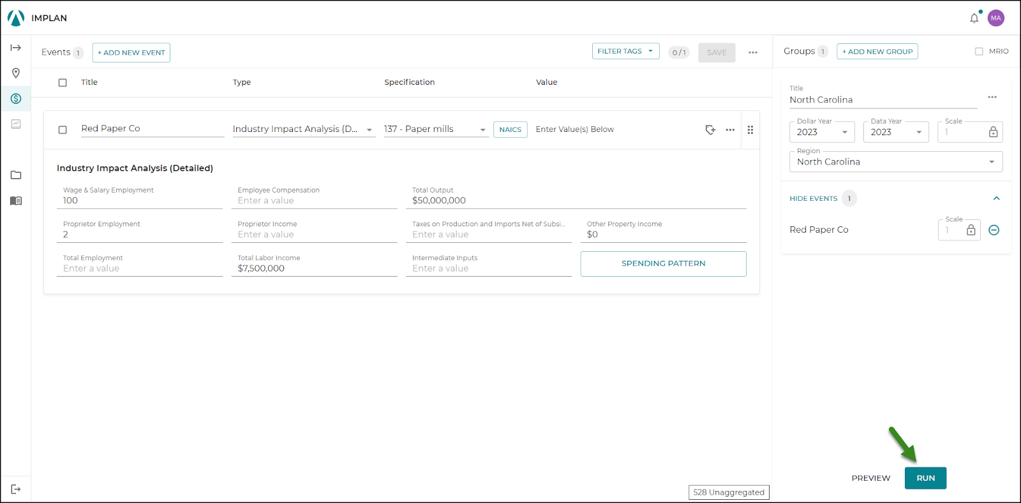Click the sign out icon in the sidebar

tap(16, 489)
